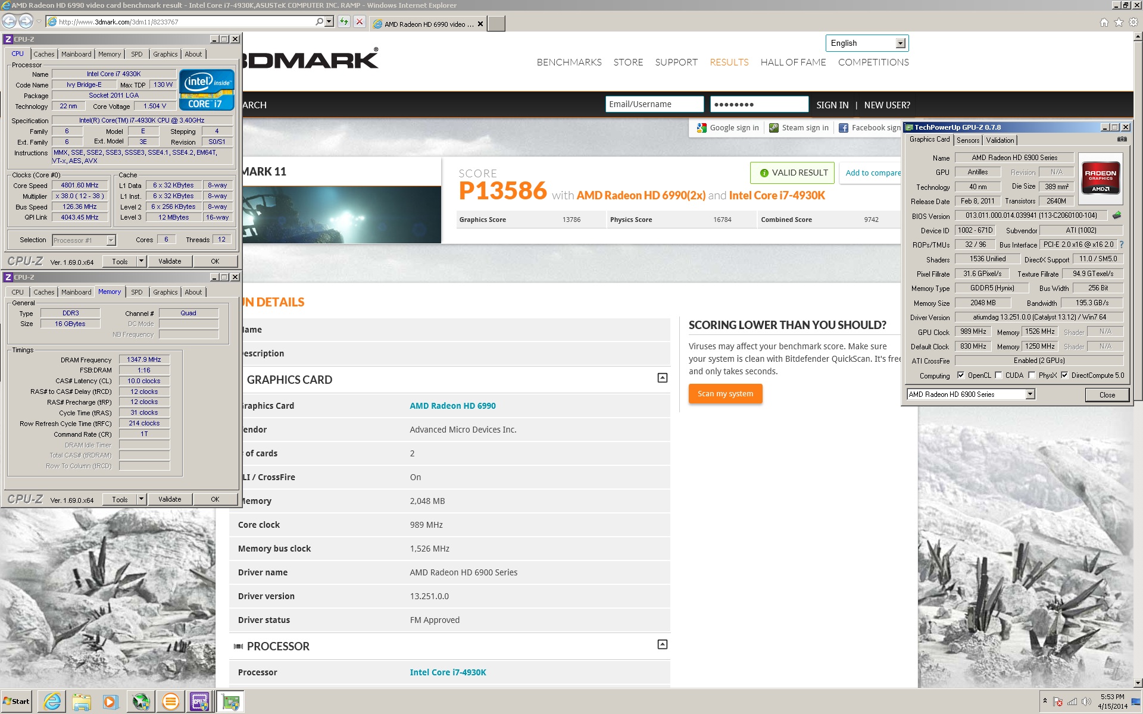Switch to SPD tab in lower CPU-Z
This screenshot has width=1143, height=714.
137,292
